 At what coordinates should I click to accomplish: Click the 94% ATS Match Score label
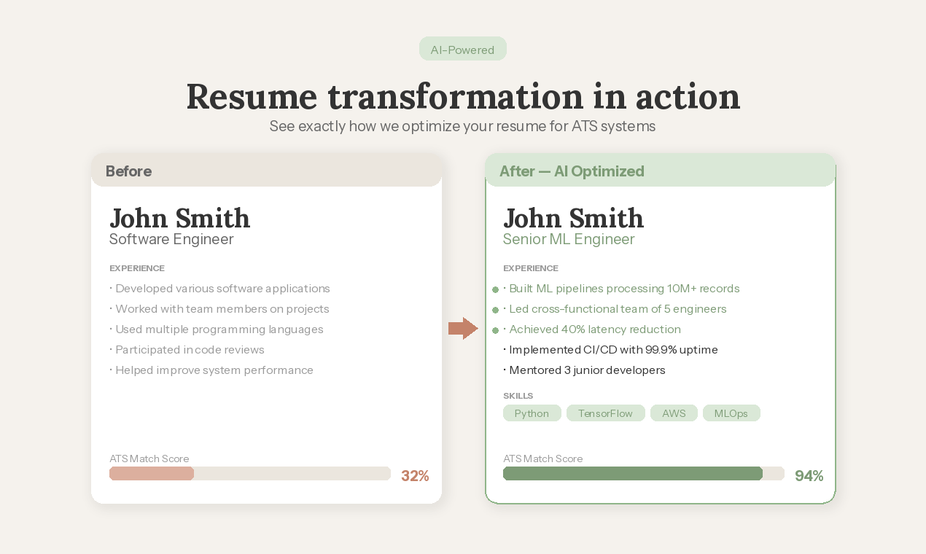pyautogui.click(x=809, y=475)
